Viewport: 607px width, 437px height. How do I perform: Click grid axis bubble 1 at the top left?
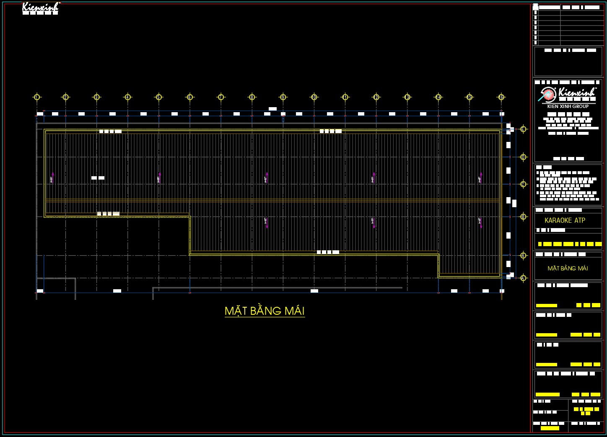pyautogui.click(x=37, y=97)
